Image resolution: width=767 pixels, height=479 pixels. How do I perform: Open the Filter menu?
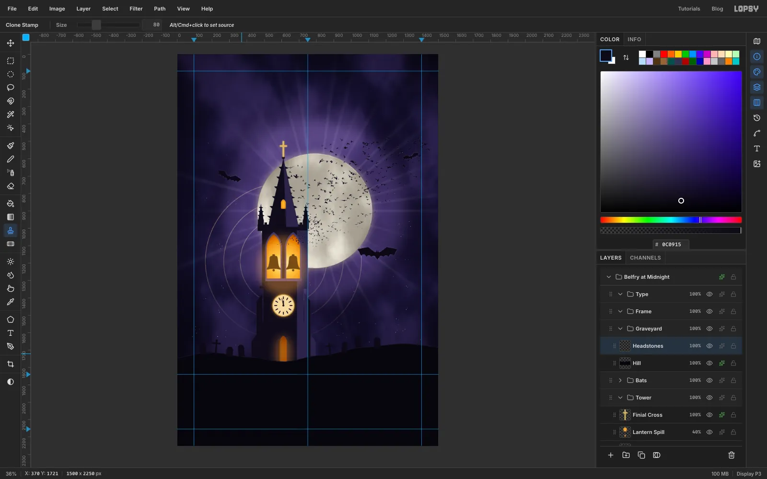[x=136, y=9]
